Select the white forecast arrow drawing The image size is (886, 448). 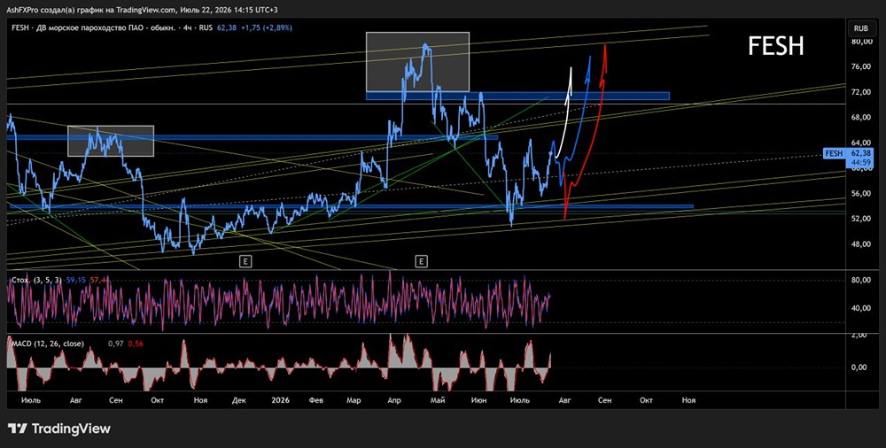pyautogui.click(x=565, y=111)
